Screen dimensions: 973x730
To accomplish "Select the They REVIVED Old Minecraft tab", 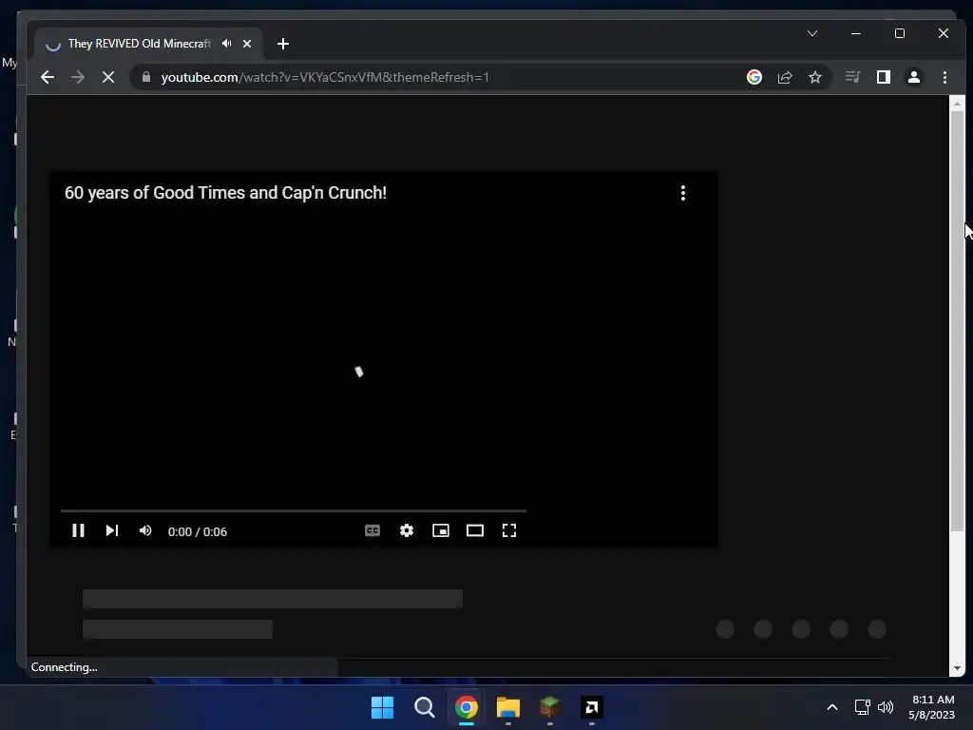I will coord(140,44).
